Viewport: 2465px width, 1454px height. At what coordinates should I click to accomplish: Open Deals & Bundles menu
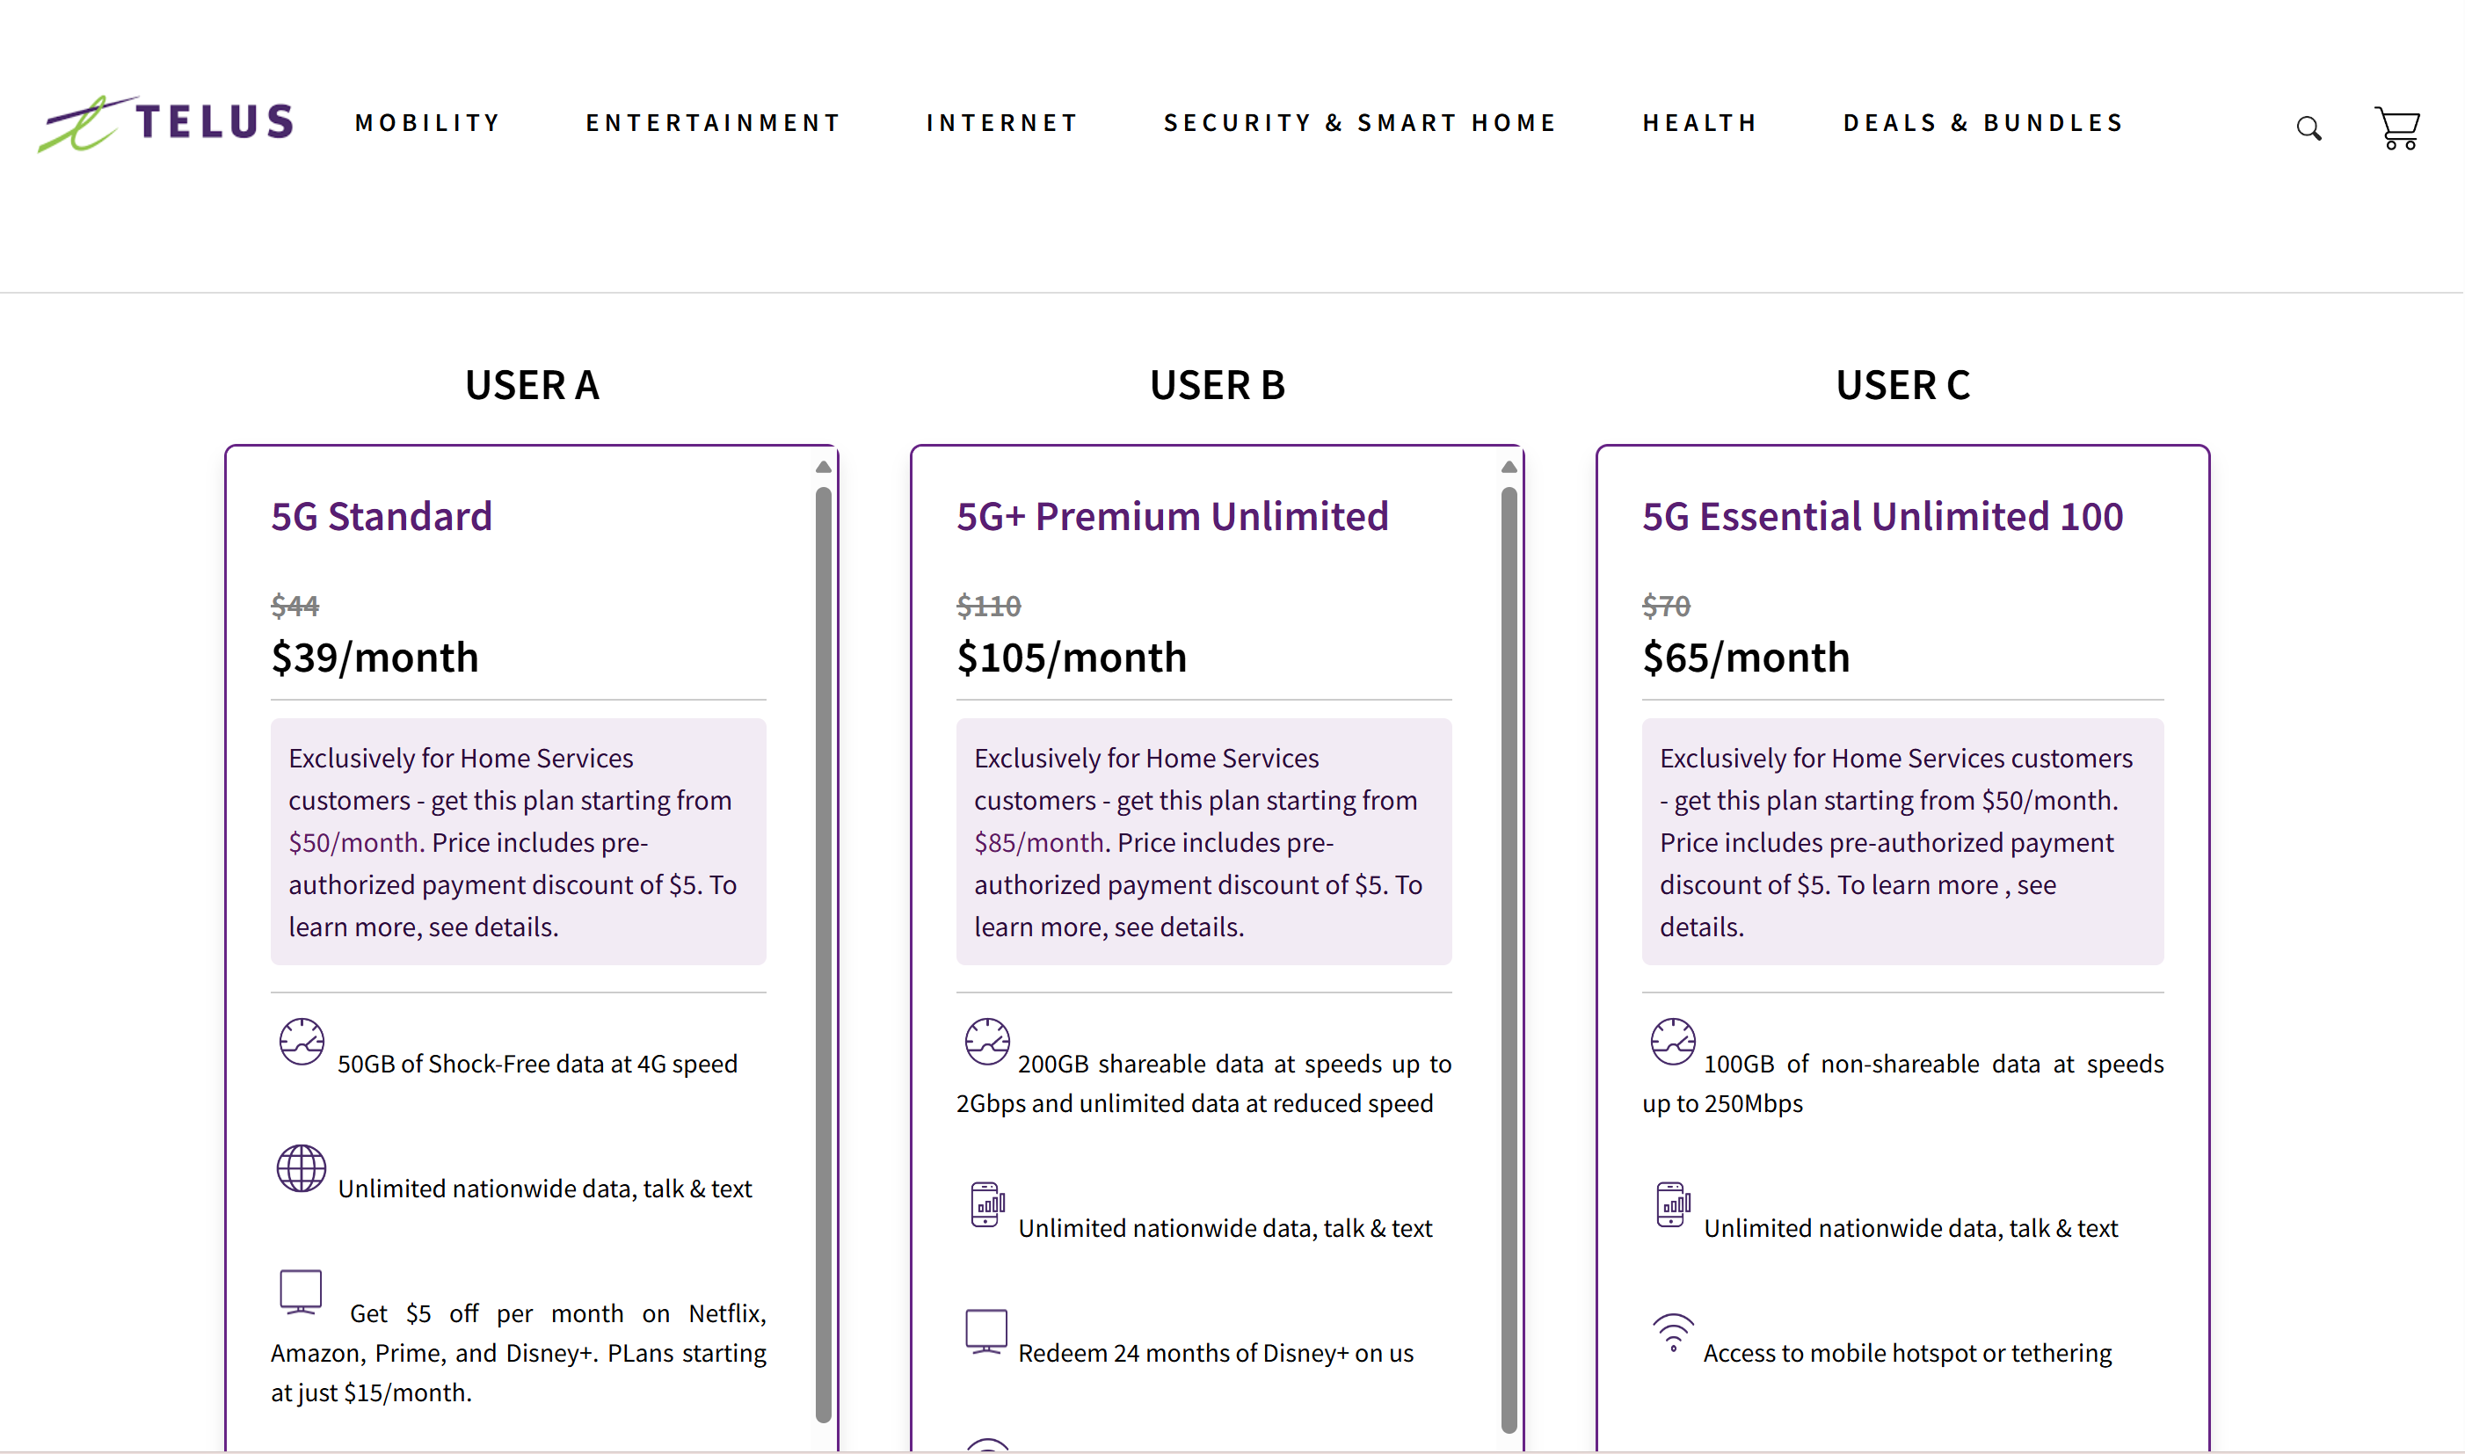point(1983,123)
